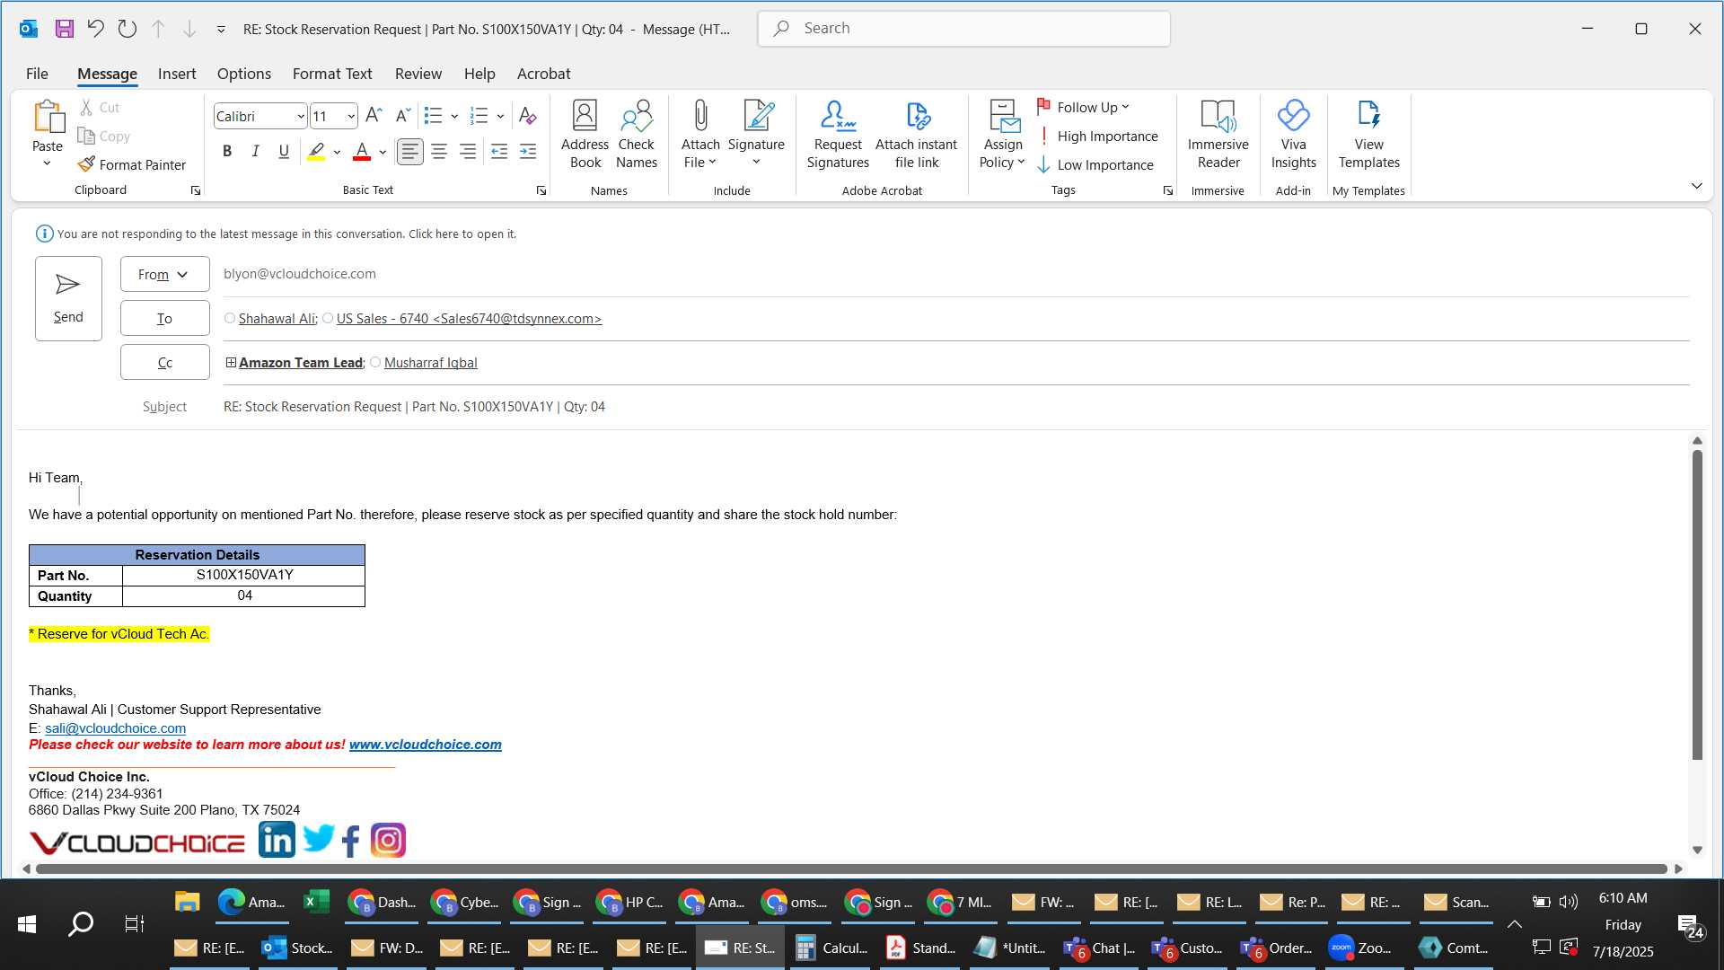Open the From account dropdown
The width and height of the screenshot is (1724, 970).
(x=165, y=274)
